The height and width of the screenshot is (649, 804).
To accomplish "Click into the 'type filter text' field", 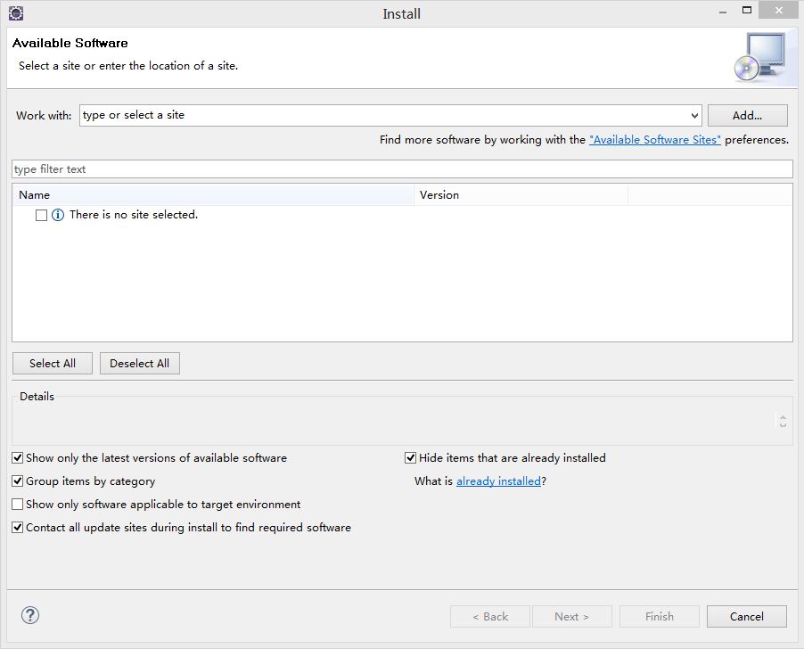I will (401, 169).
